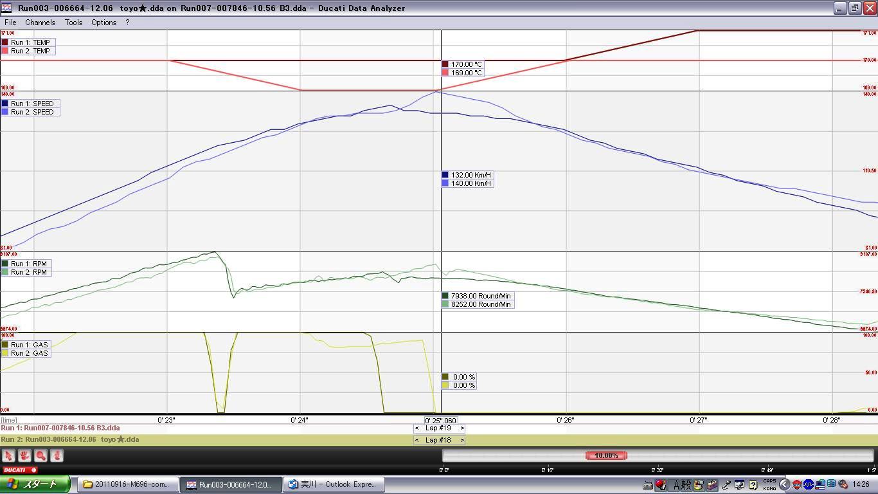This screenshot has height=494, width=878.
Task: Click the 0' 28" time axis label
Action: pyautogui.click(x=832, y=420)
